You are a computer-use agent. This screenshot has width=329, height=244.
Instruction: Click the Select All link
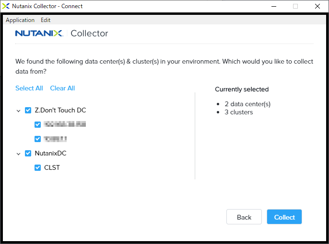[x=29, y=89]
